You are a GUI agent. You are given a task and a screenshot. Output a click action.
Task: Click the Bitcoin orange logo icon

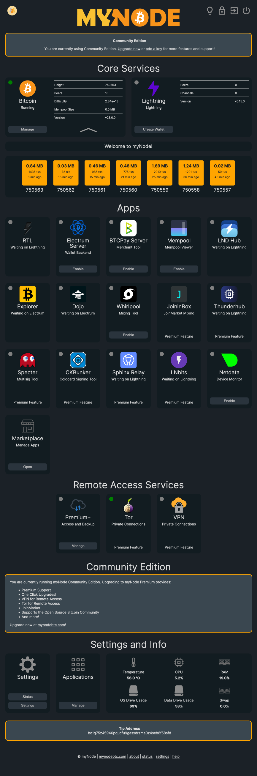pos(27,89)
